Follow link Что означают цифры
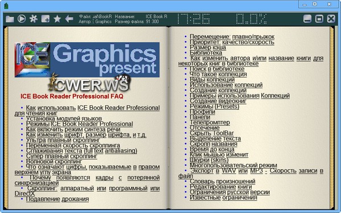Image resolution: width=341 pixels, height=213 pixels. [x=87, y=170]
